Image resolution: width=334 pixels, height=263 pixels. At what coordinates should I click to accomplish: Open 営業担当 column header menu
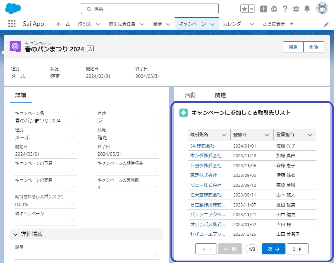pos(310,135)
